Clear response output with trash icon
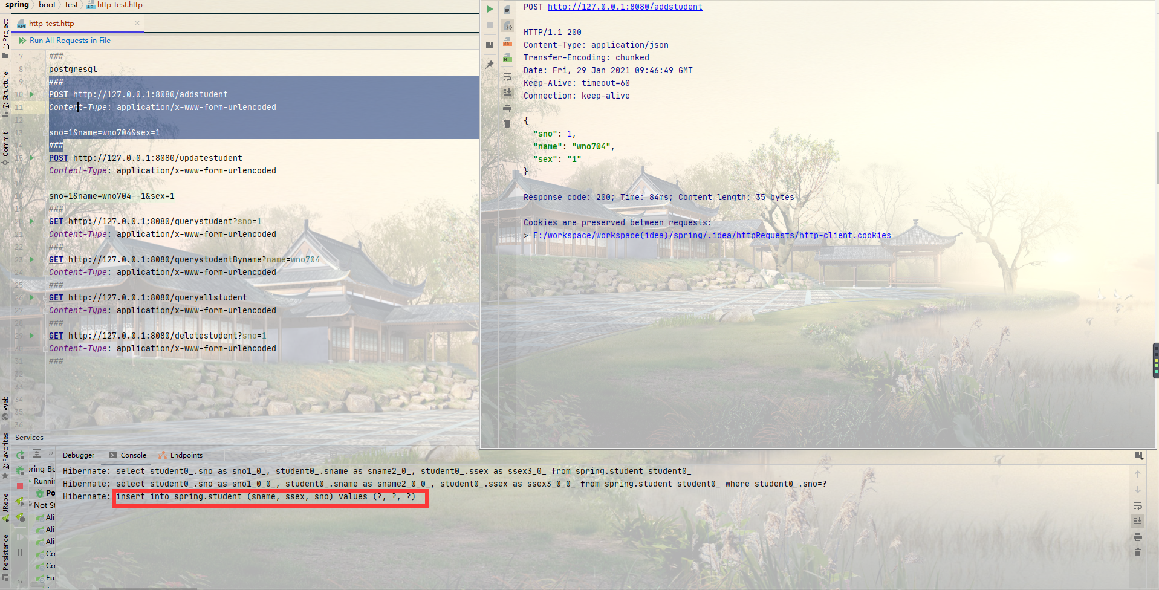The image size is (1159, 590). pyautogui.click(x=507, y=124)
